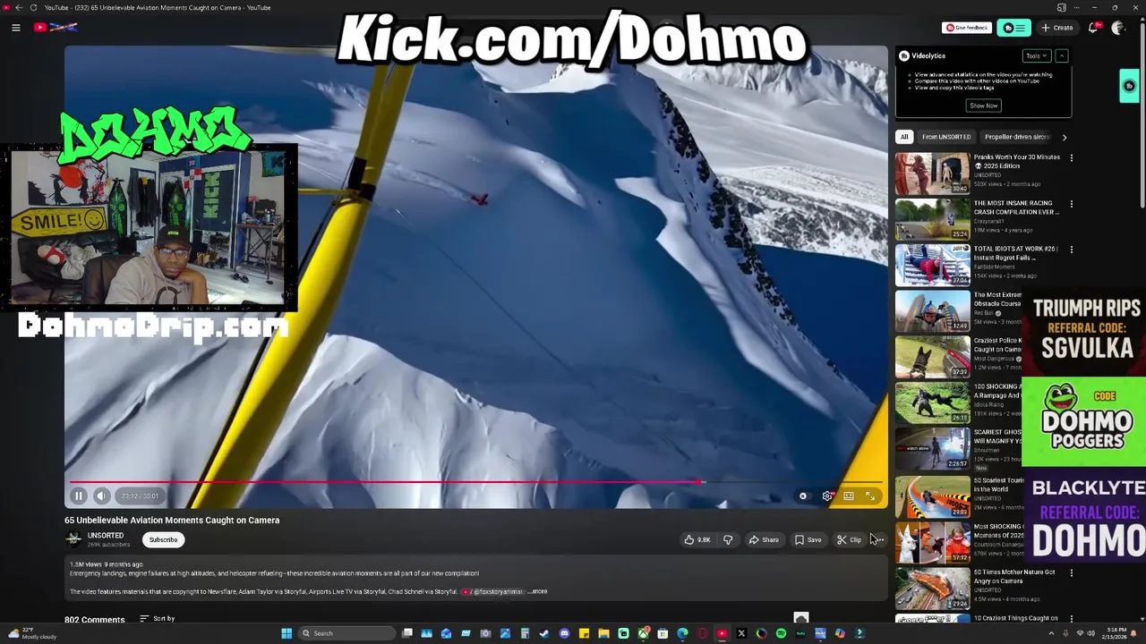Screen dimensions: 1146x644
Task: Pause the video with the pause button
Action: pos(79,496)
